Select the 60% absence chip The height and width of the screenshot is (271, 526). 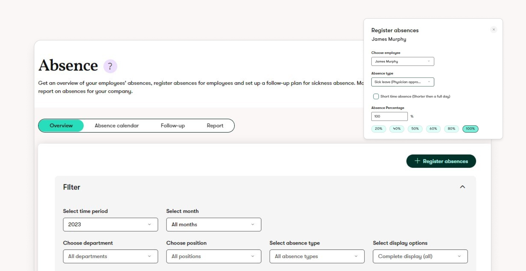(x=433, y=129)
